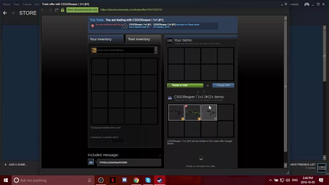
Task: Click the avatar beside included message
Action: pyautogui.click(x=91, y=162)
